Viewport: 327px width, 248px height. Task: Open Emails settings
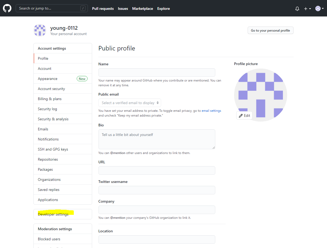pyautogui.click(x=63, y=129)
